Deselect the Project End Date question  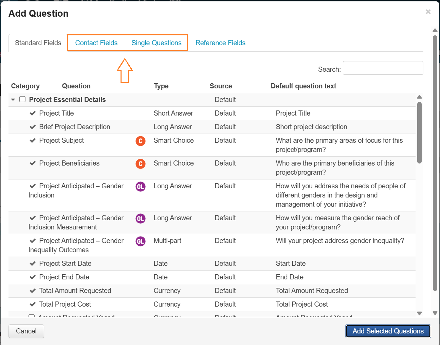point(33,277)
